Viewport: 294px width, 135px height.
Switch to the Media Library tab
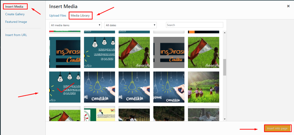(x=80, y=16)
